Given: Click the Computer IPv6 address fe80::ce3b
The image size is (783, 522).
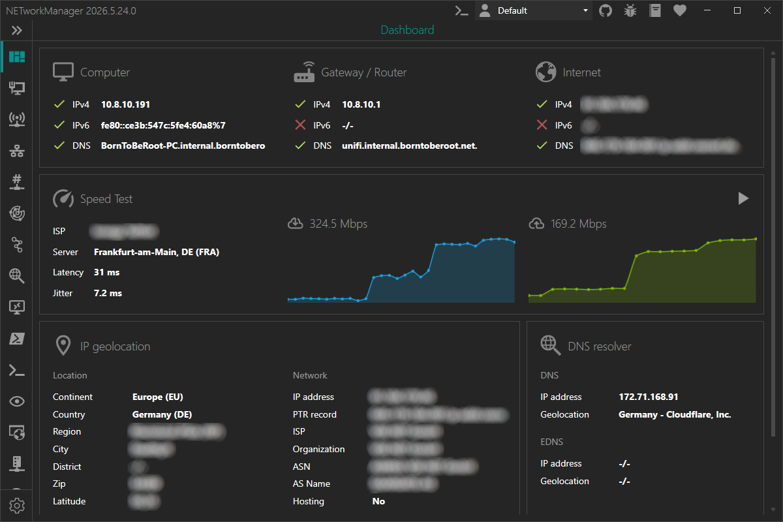Looking at the screenshot, I should [x=163, y=125].
